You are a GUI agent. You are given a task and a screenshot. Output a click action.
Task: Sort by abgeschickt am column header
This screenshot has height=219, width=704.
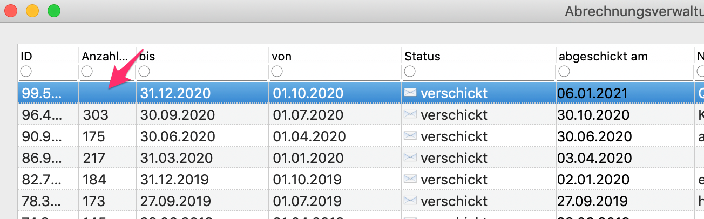click(x=603, y=56)
